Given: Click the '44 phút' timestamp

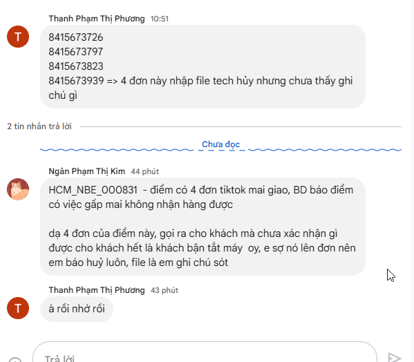Looking at the screenshot, I should pos(145,171).
